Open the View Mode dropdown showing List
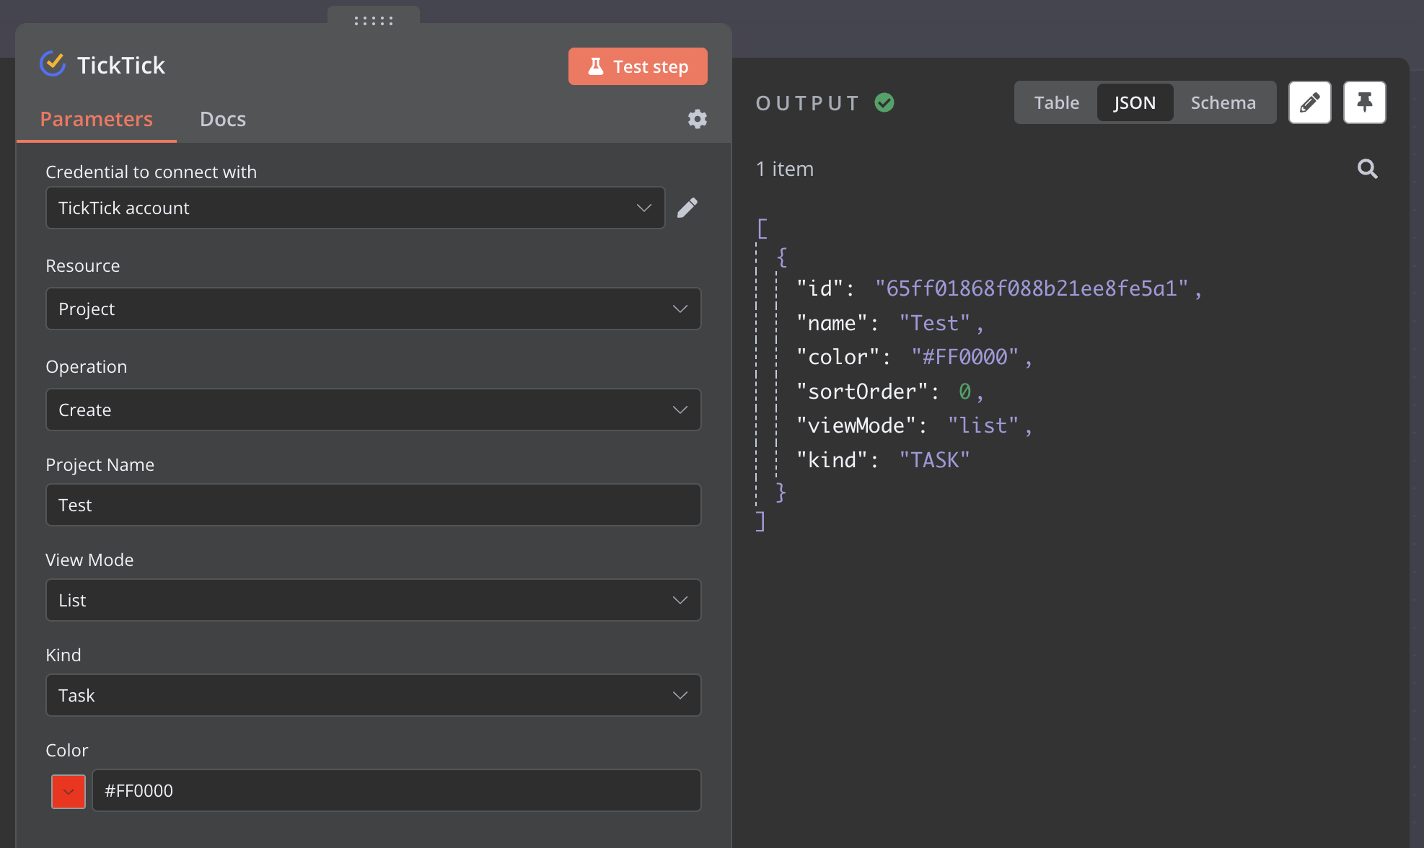The height and width of the screenshot is (848, 1424). pos(374,600)
